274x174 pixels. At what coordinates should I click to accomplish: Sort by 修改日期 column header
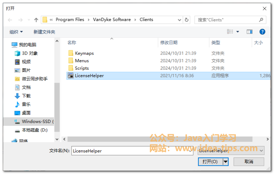(169, 42)
